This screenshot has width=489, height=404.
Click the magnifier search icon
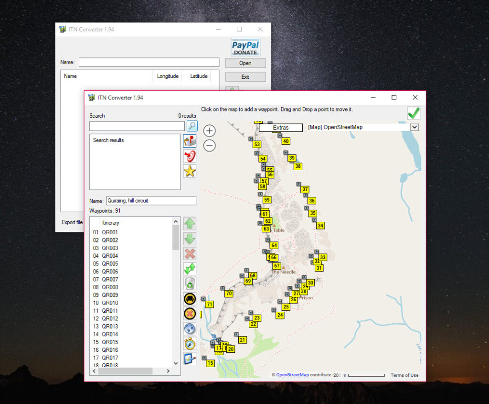[x=191, y=126]
